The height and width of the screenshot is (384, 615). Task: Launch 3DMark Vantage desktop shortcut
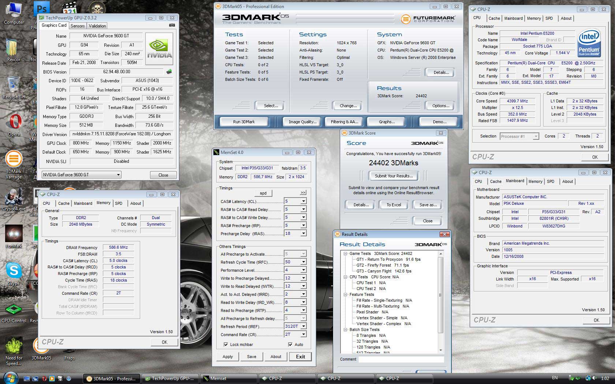pyautogui.click(x=14, y=165)
